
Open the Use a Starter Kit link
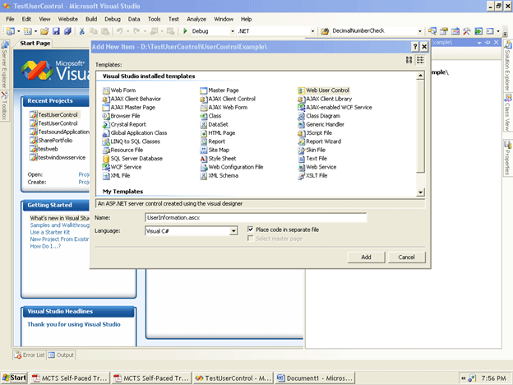(x=49, y=232)
